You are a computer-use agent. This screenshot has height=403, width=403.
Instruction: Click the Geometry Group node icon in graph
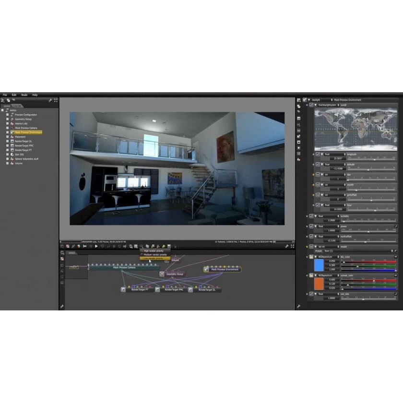[x=162, y=274]
